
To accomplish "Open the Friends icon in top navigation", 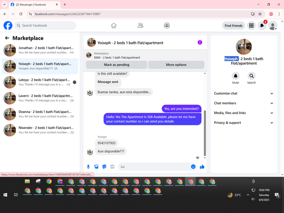I will pyautogui.click(x=140, y=26).
